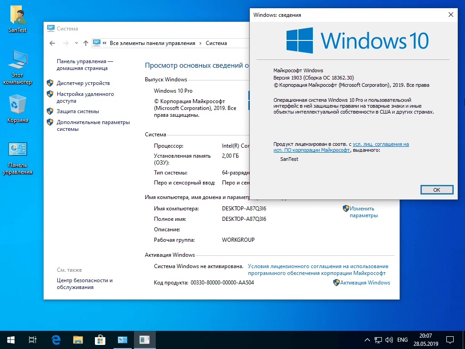Click the SanTest licensee name in dialog
This screenshot has height=349, width=465.
289,159
